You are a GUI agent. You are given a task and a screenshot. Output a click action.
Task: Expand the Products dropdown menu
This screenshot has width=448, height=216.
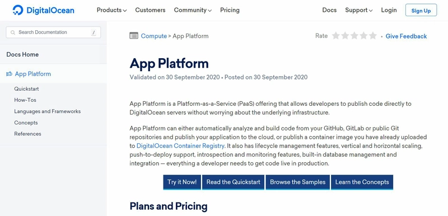[111, 10]
